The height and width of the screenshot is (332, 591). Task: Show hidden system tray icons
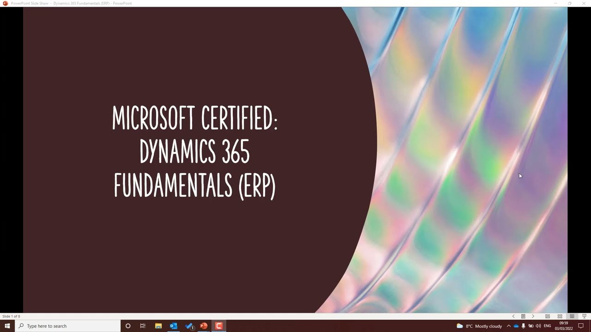coord(509,326)
